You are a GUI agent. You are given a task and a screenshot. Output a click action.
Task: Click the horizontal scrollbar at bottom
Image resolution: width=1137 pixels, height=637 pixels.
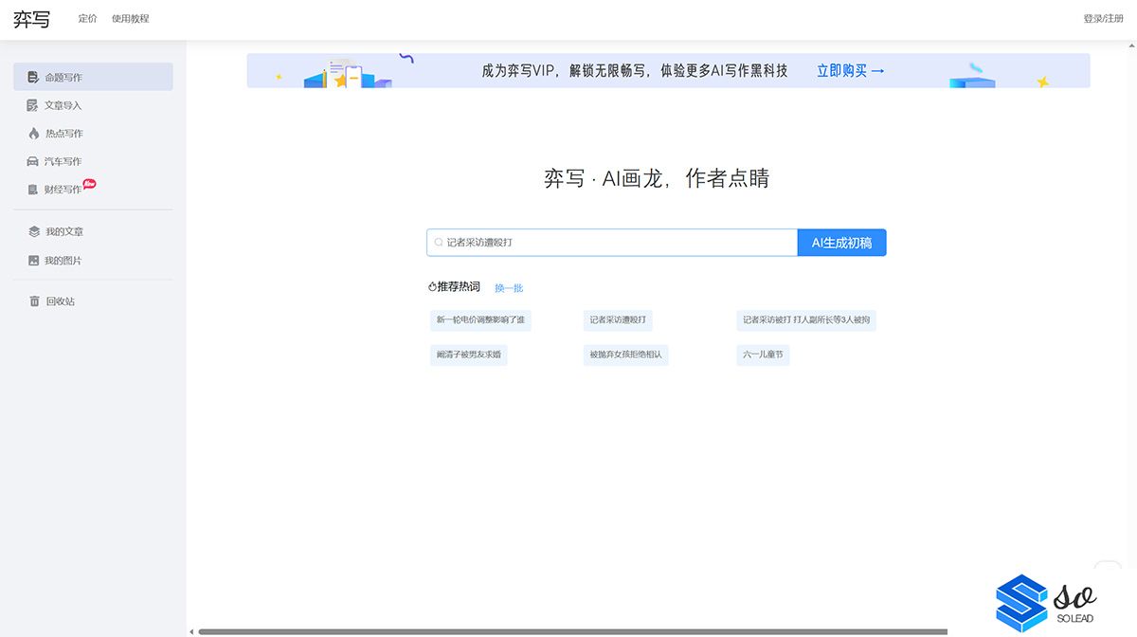(572, 631)
